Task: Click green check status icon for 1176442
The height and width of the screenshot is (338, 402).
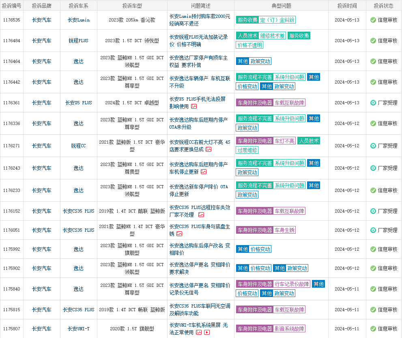Action: 373,82
